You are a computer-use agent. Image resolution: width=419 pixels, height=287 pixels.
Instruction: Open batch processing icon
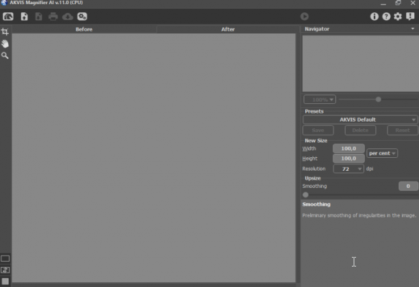[82, 16]
